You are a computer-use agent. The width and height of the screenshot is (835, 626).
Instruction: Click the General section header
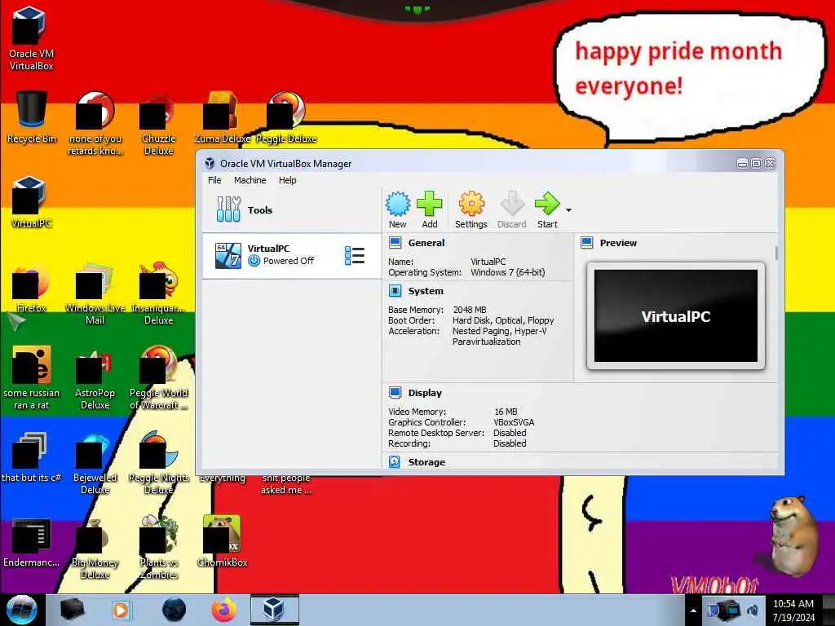[x=426, y=243]
